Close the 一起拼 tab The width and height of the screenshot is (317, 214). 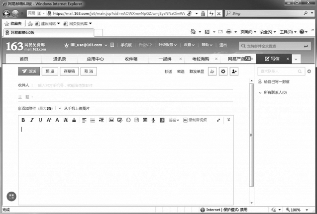181,59
